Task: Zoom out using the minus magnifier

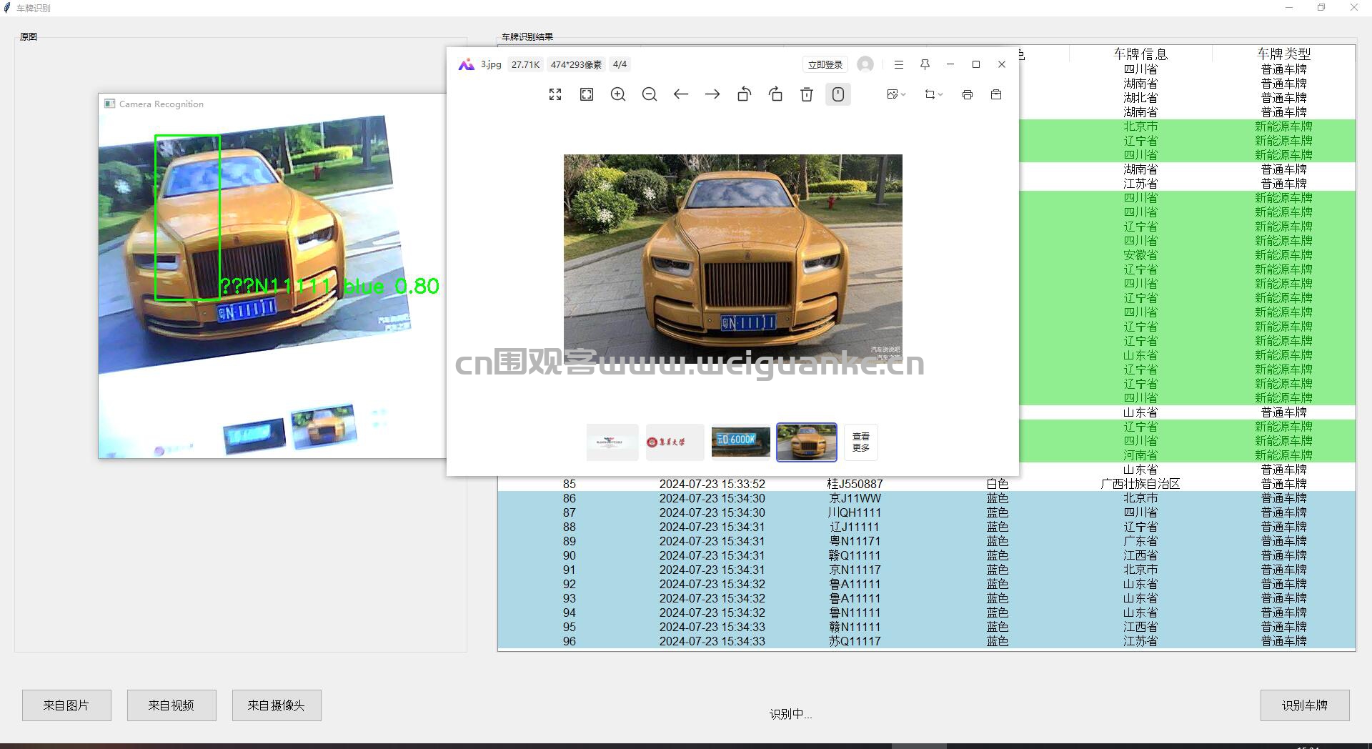Action: [650, 94]
